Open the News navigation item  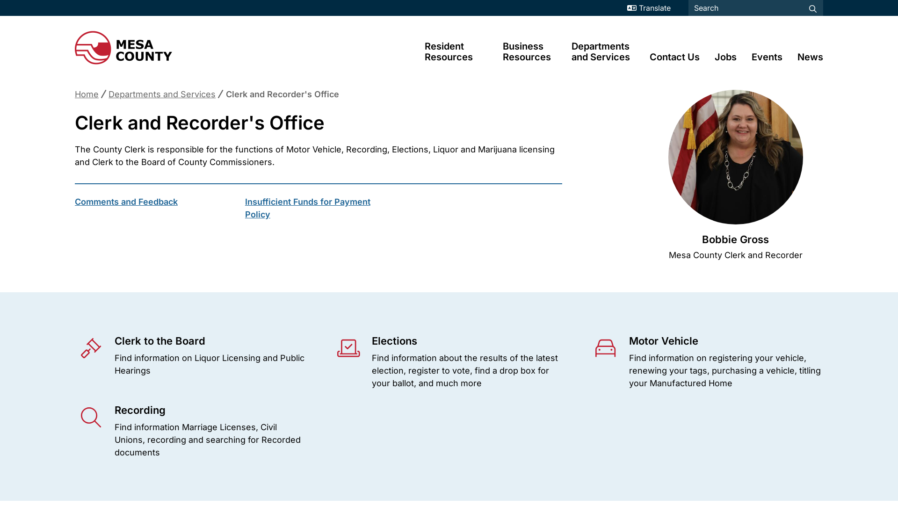[x=810, y=57]
